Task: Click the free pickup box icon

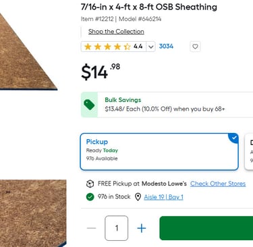Action: 90,184
